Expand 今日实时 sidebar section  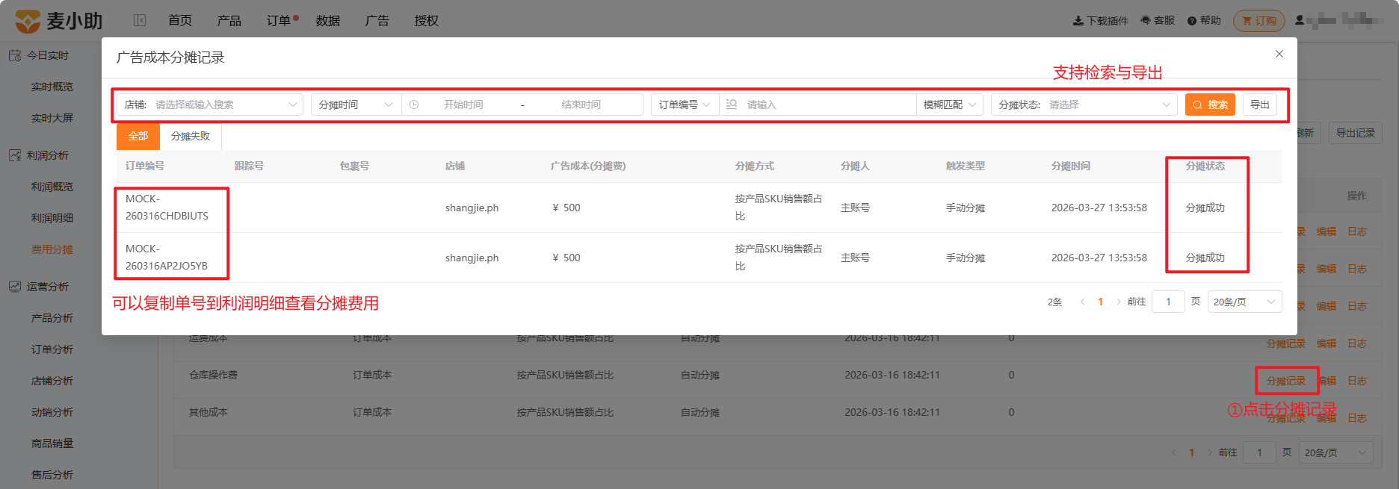[48, 55]
